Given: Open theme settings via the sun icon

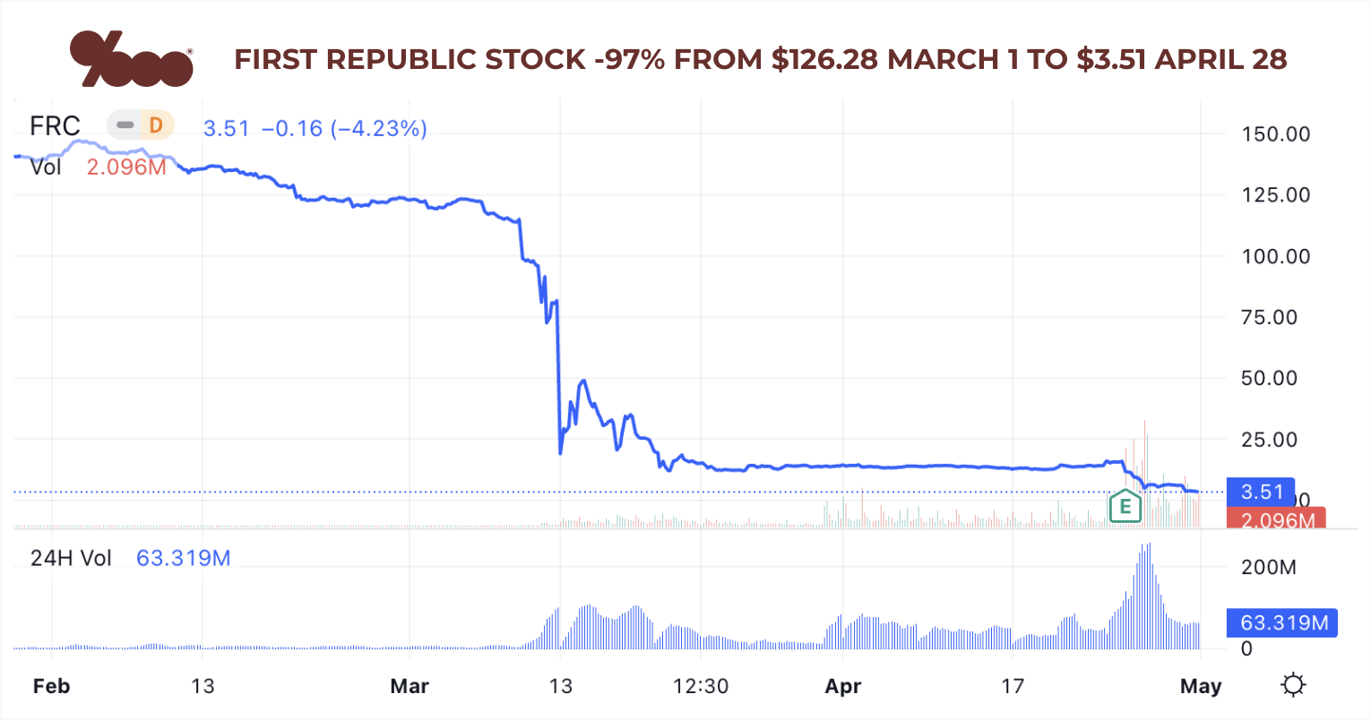Looking at the screenshot, I should point(1293,683).
